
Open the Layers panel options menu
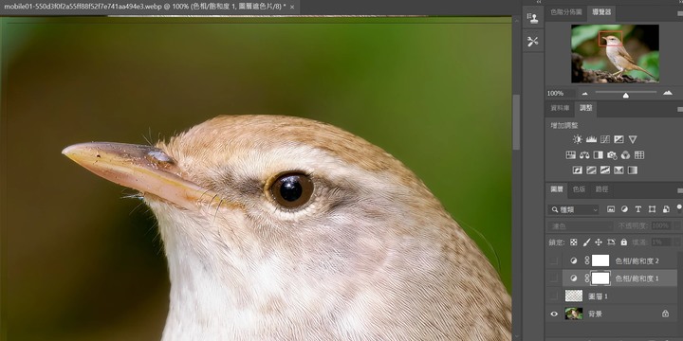pyautogui.click(x=679, y=190)
